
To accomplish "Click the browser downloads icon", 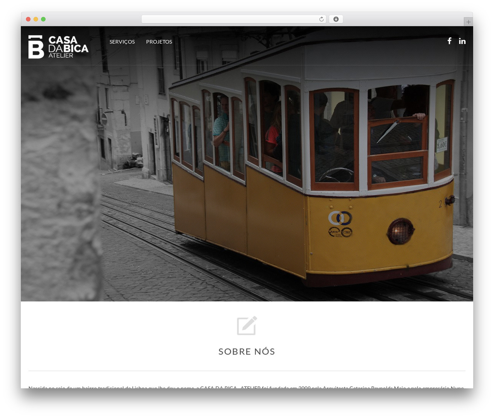I will pyautogui.click(x=336, y=19).
